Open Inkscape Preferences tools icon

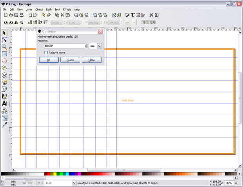(x=151, y=15)
